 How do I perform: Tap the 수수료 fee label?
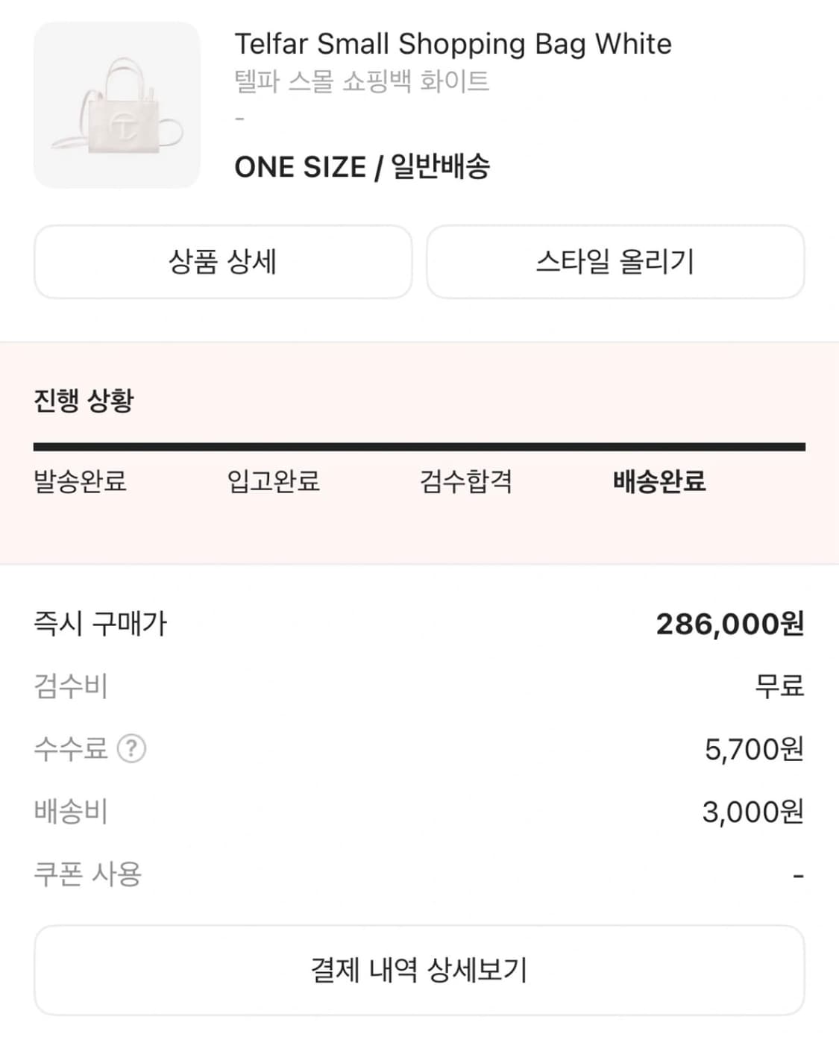coord(71,748)
